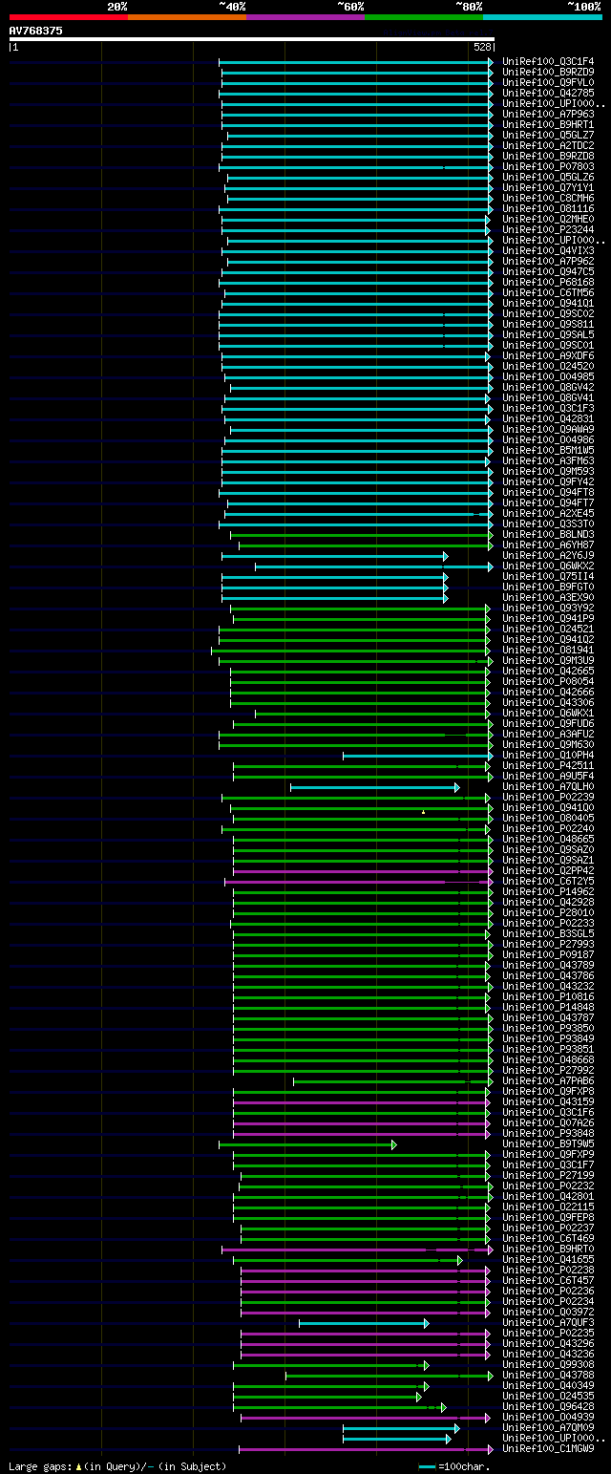The image size is (611, 1474).
Task: Open hit UniRef100_O81941
Action: [548, 650]
